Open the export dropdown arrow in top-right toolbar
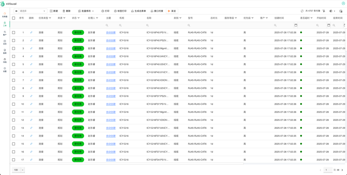Screen dimensions: 347x175 [334, 11]
